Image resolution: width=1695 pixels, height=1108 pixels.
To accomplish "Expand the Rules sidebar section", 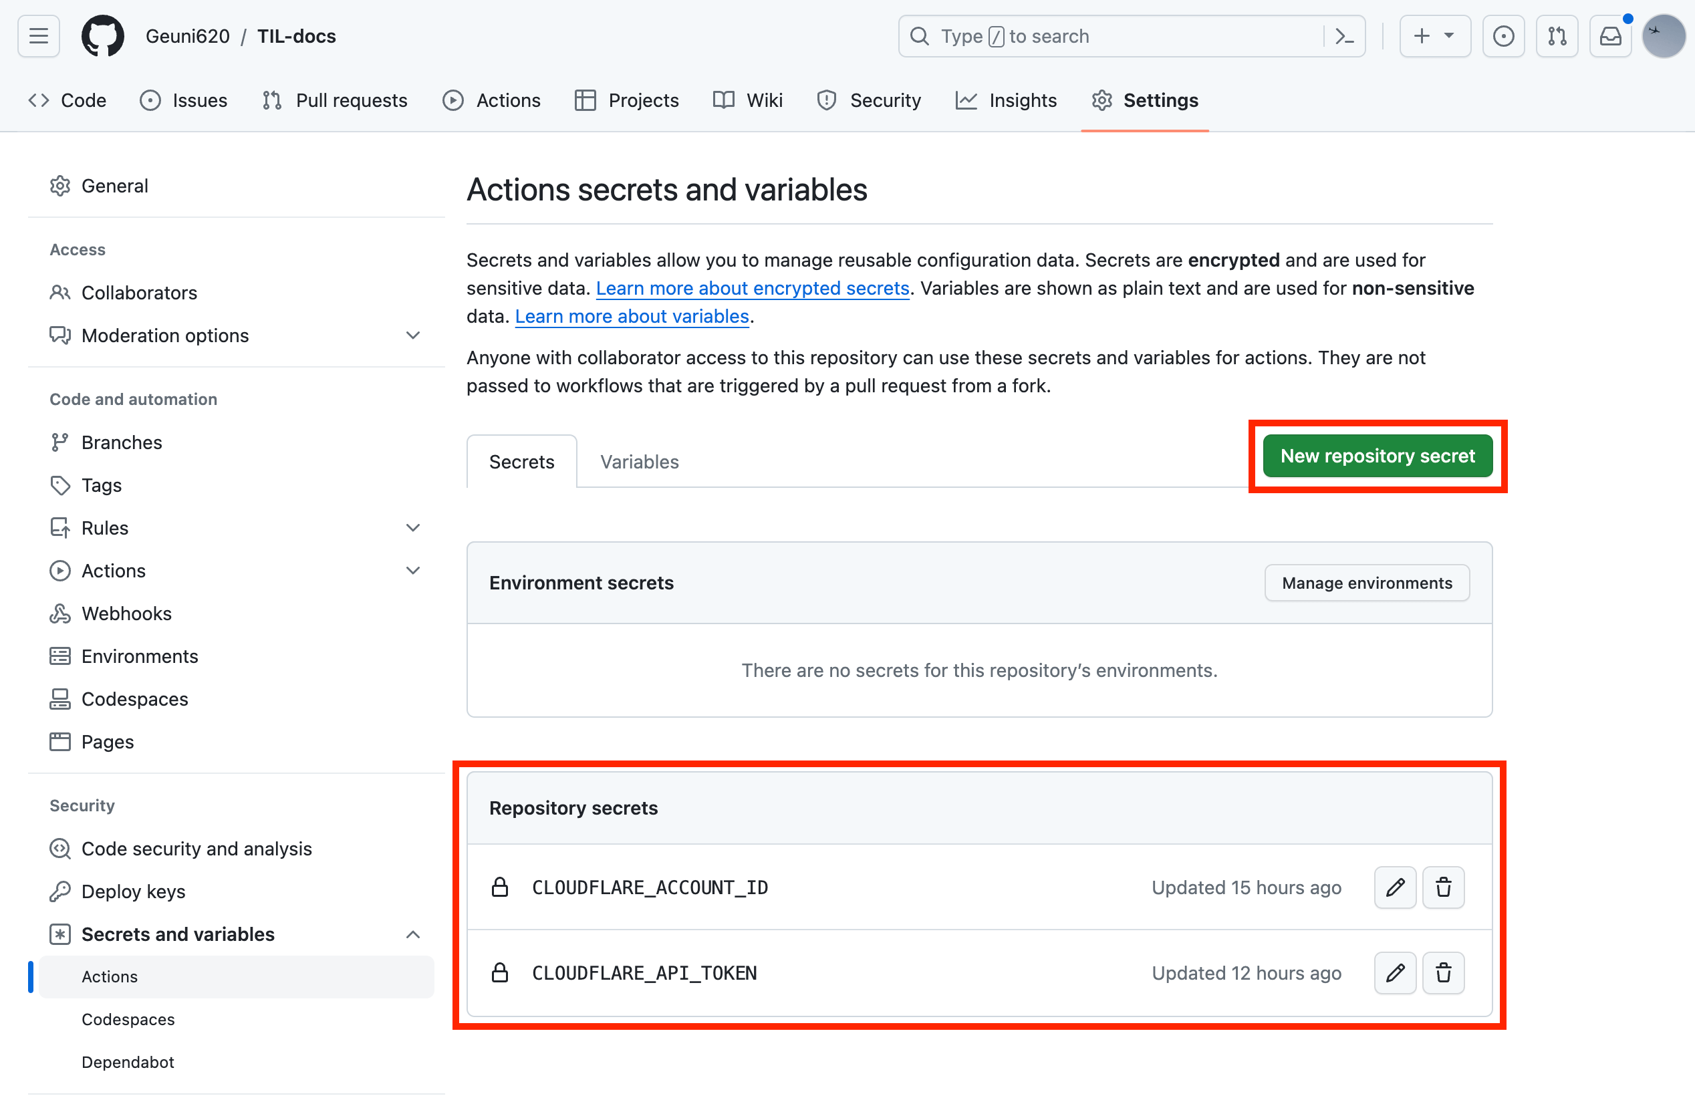I will (x=412, y=528).
